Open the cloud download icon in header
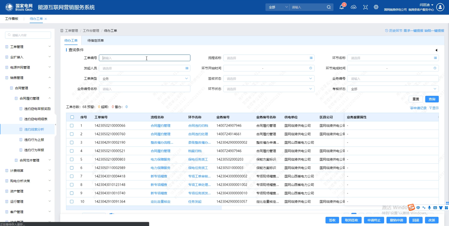449x226 pixels. 354,7
